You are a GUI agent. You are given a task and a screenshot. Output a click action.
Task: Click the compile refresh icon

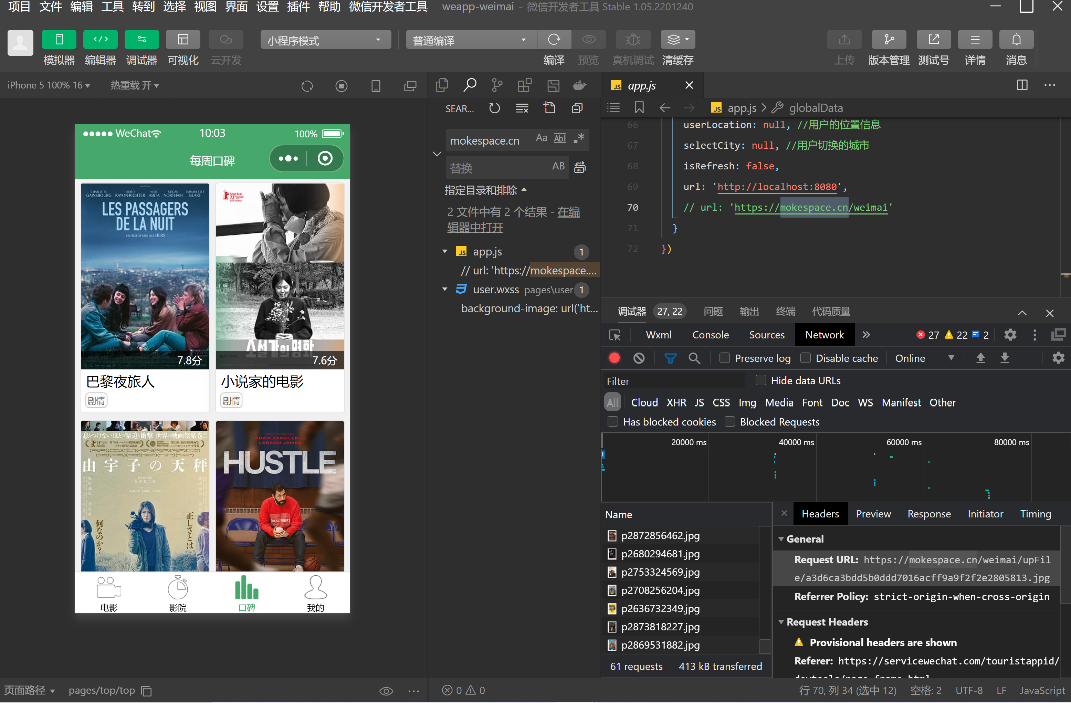click(x=554, y=40)
